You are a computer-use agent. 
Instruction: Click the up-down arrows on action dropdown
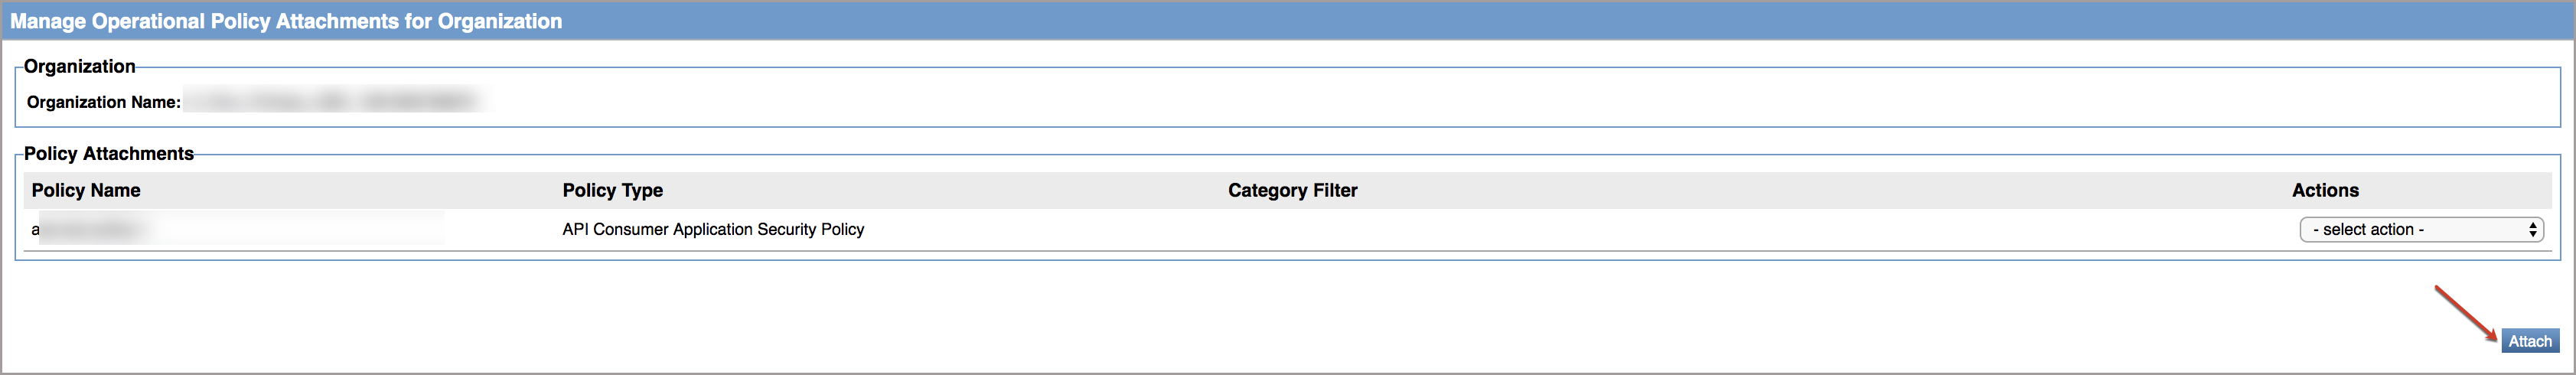tap(2532, 229)
